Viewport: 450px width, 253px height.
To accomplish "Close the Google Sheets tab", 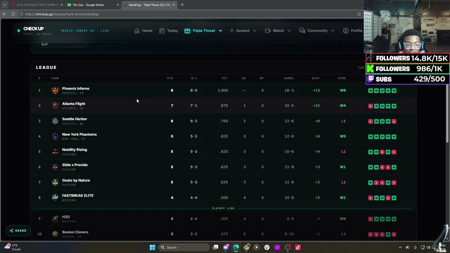I will pos(118,5).
